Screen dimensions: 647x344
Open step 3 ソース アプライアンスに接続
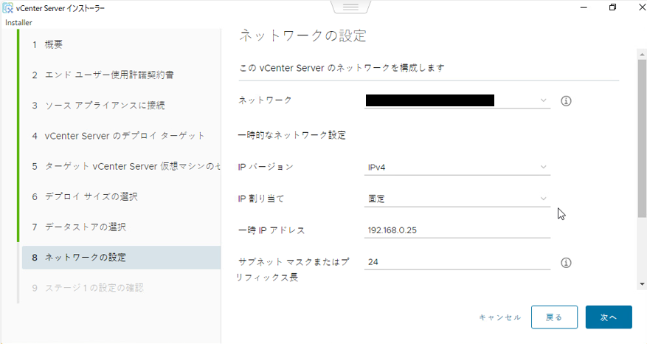104,105
